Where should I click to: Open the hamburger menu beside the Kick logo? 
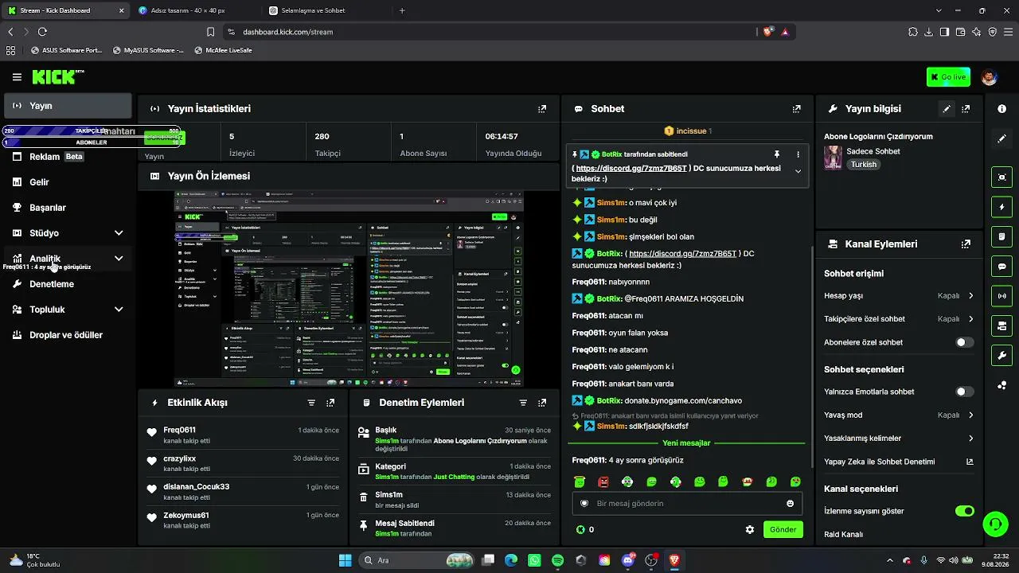17,77
